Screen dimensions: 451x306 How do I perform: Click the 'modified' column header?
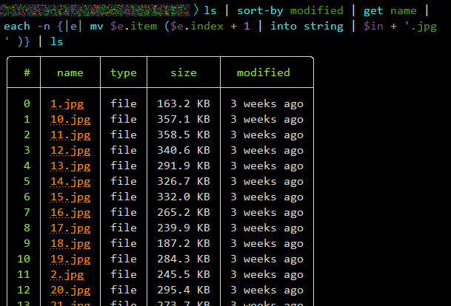(263, 72)
